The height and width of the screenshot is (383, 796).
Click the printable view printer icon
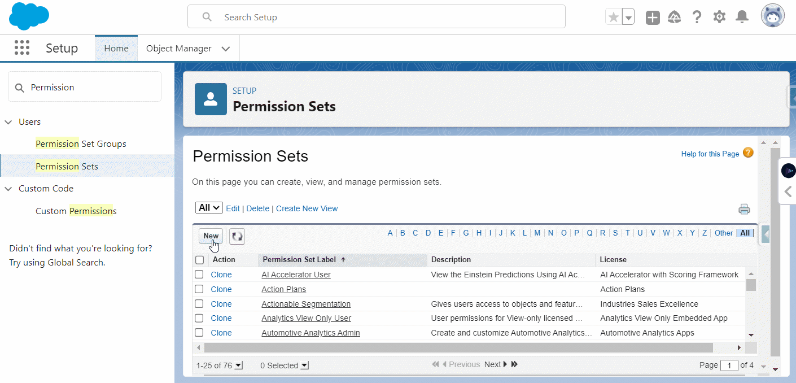[744, 210]
